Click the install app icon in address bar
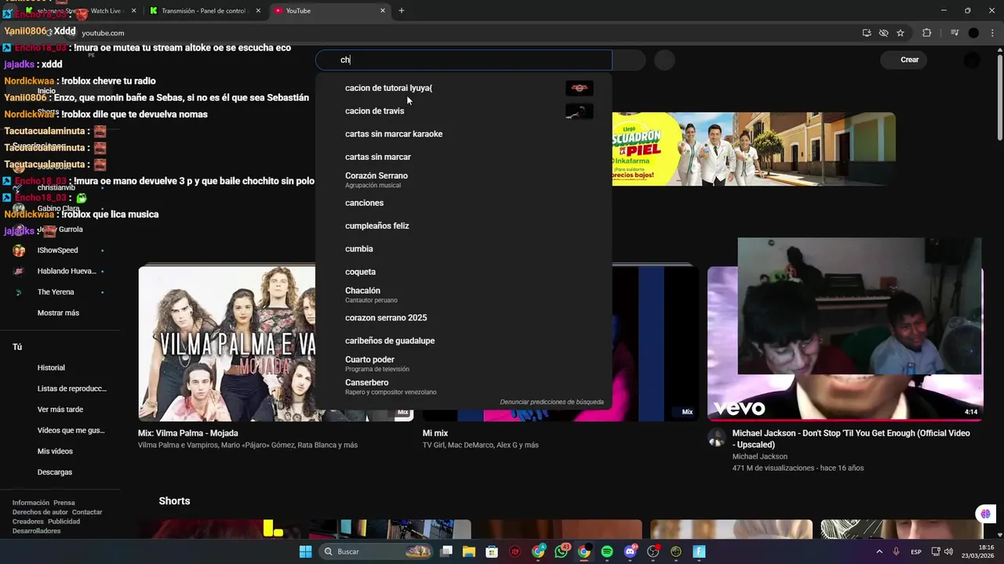Screen dimensions: 1004x564 tap(867, 33)
